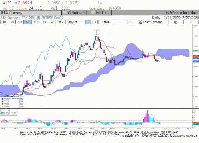Select the candlestick chart type icon
Screen dimensions: 199x143
coord(88,22)
